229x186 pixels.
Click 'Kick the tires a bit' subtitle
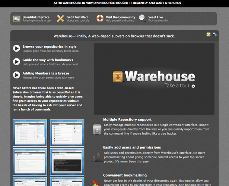158,20
